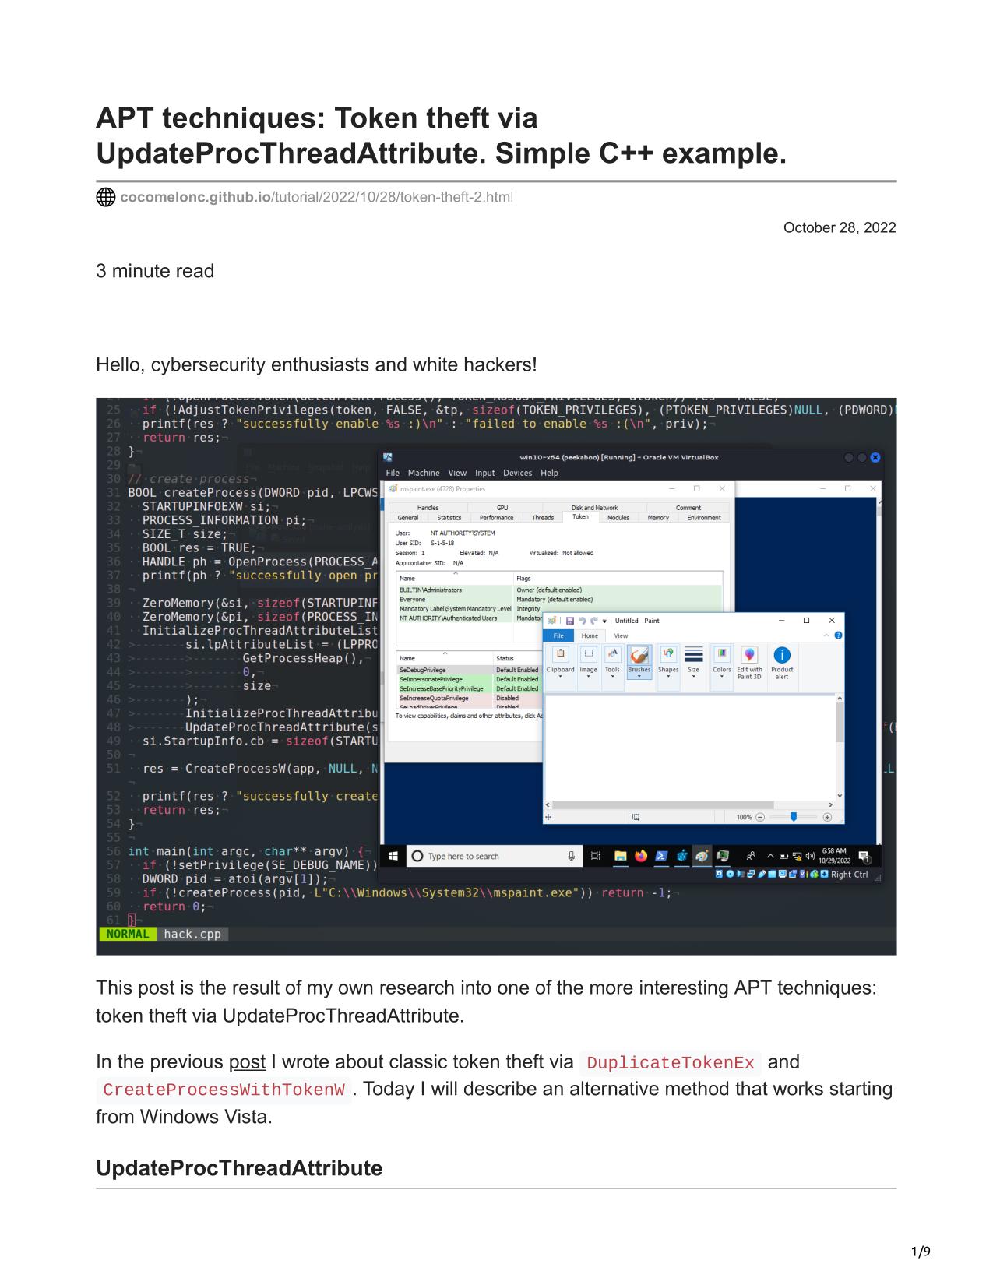Open VirtualBox File menu
The width and height of the screenshot is (993, 1285).
393,473
